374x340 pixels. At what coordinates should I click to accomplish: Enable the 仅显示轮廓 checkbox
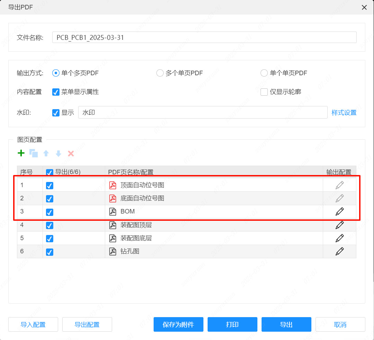[x=264, y=91]
